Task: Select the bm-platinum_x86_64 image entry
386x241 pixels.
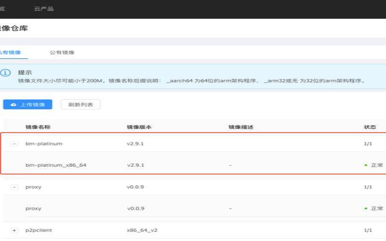Action: (56, 165)
